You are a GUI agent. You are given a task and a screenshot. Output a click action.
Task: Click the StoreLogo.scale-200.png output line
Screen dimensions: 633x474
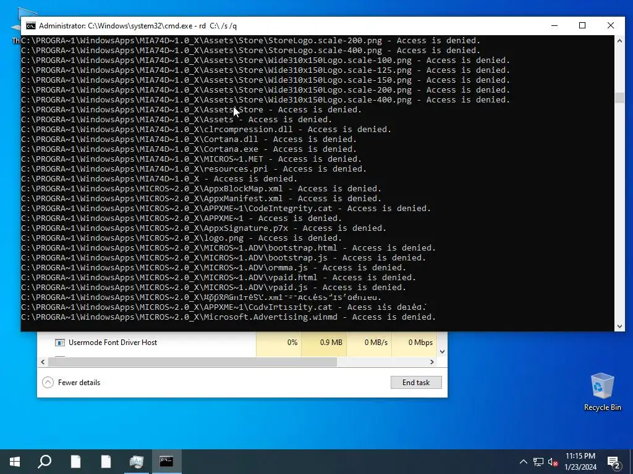coord(251,41)
